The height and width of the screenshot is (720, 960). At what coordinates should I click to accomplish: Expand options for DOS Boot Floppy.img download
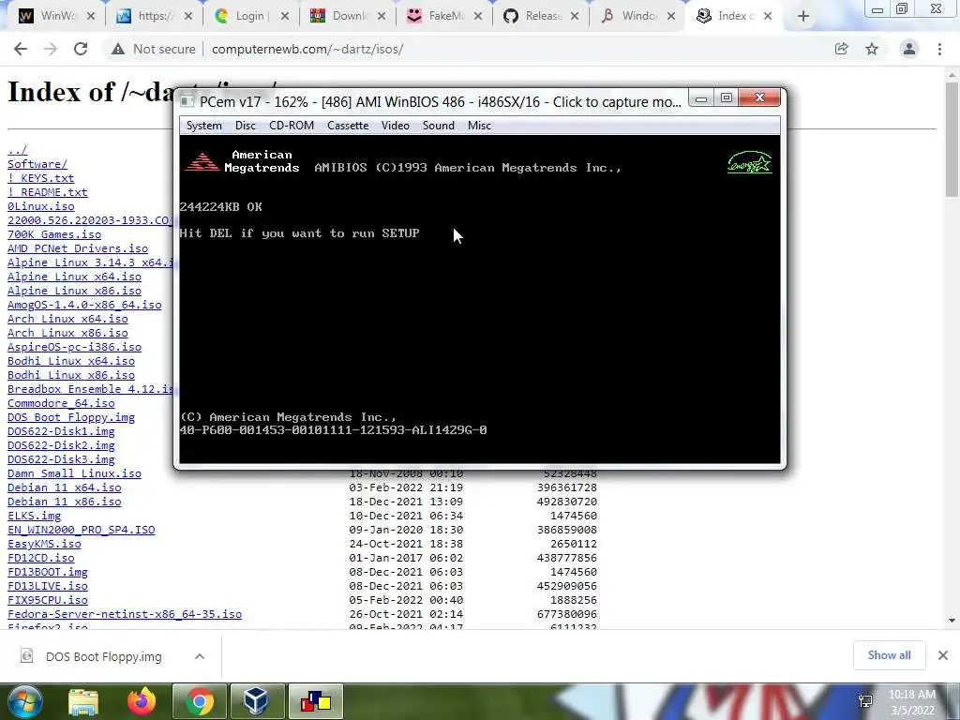click(x=200, y=656)
